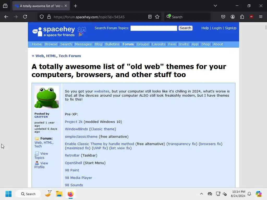The image size is (267, 200).
Task: Open the SignUp link
Action: (230, 28)
